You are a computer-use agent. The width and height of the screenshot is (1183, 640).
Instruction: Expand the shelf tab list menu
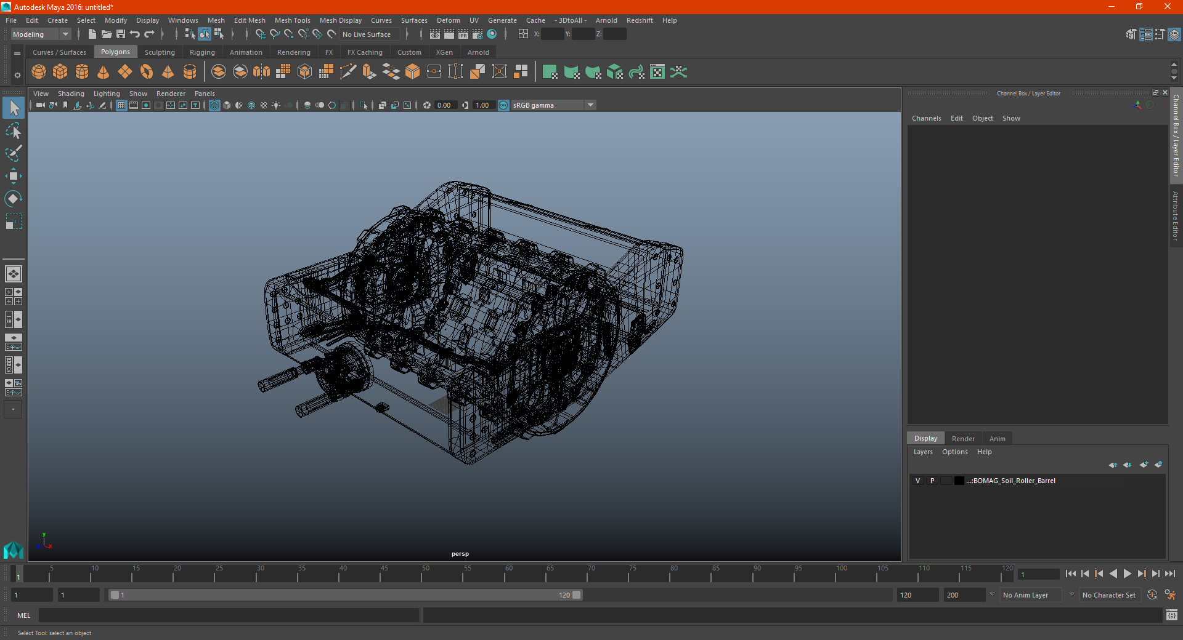(17, 54)
